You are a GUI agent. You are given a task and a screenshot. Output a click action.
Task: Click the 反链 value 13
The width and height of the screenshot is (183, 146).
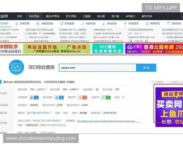123,97
